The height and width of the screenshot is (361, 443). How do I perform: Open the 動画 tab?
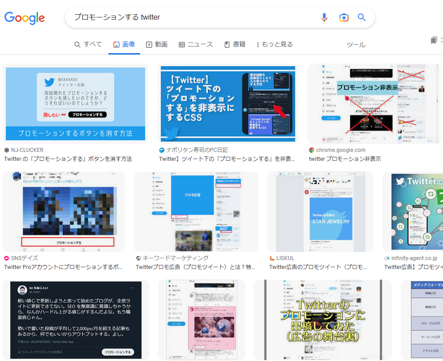(x=157, y=44)
